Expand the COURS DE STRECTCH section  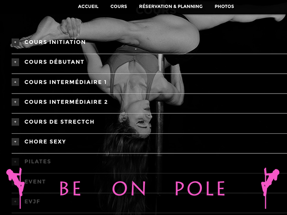[59, 122]
